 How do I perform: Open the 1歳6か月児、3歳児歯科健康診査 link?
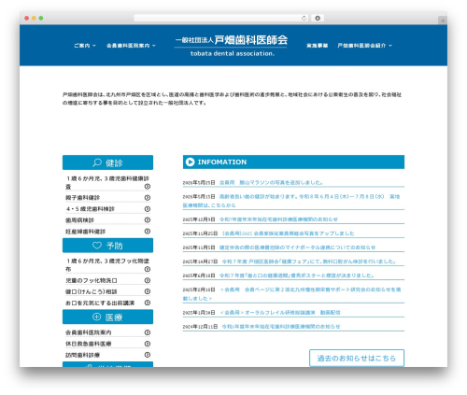coord(107,182)
